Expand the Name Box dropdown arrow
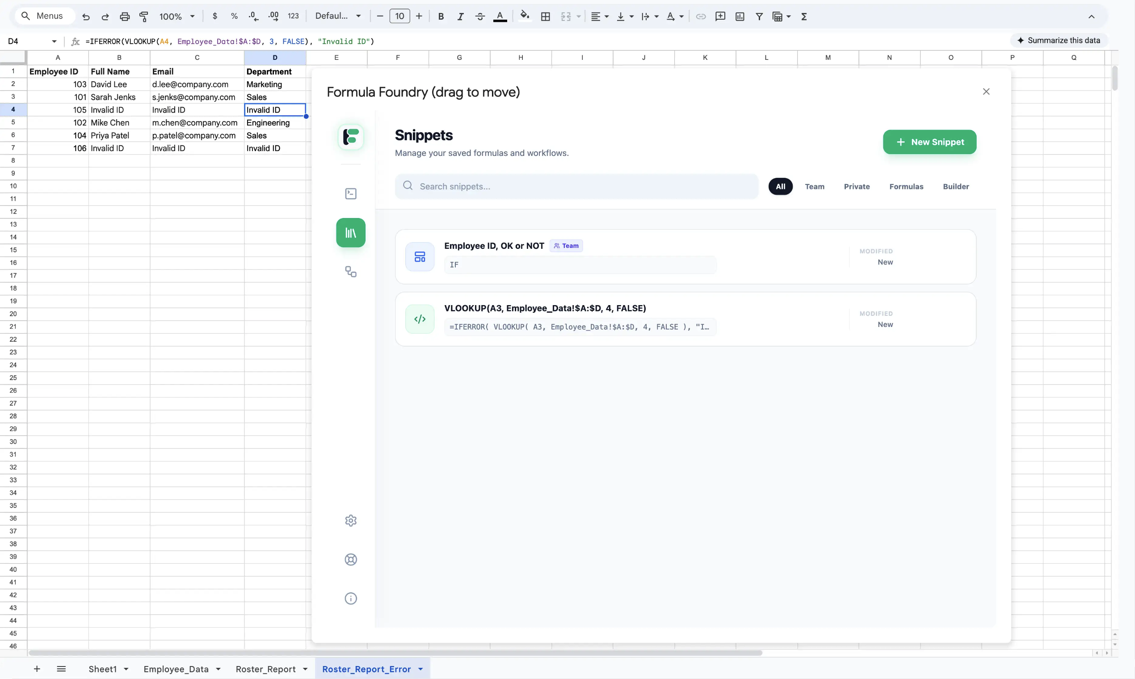This screenshot has height=679, width=1135. [54, 41]
